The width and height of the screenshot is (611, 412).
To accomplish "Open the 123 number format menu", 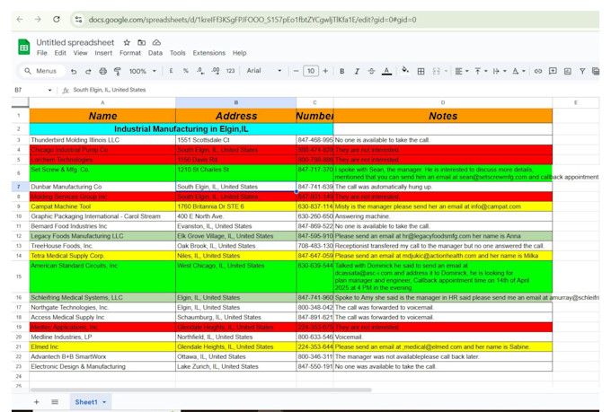I will click(230, 71).
